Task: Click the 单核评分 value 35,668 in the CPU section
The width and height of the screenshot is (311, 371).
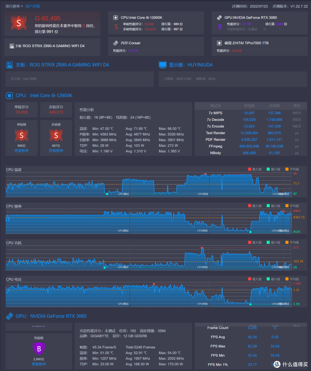Action: (22, 112)
